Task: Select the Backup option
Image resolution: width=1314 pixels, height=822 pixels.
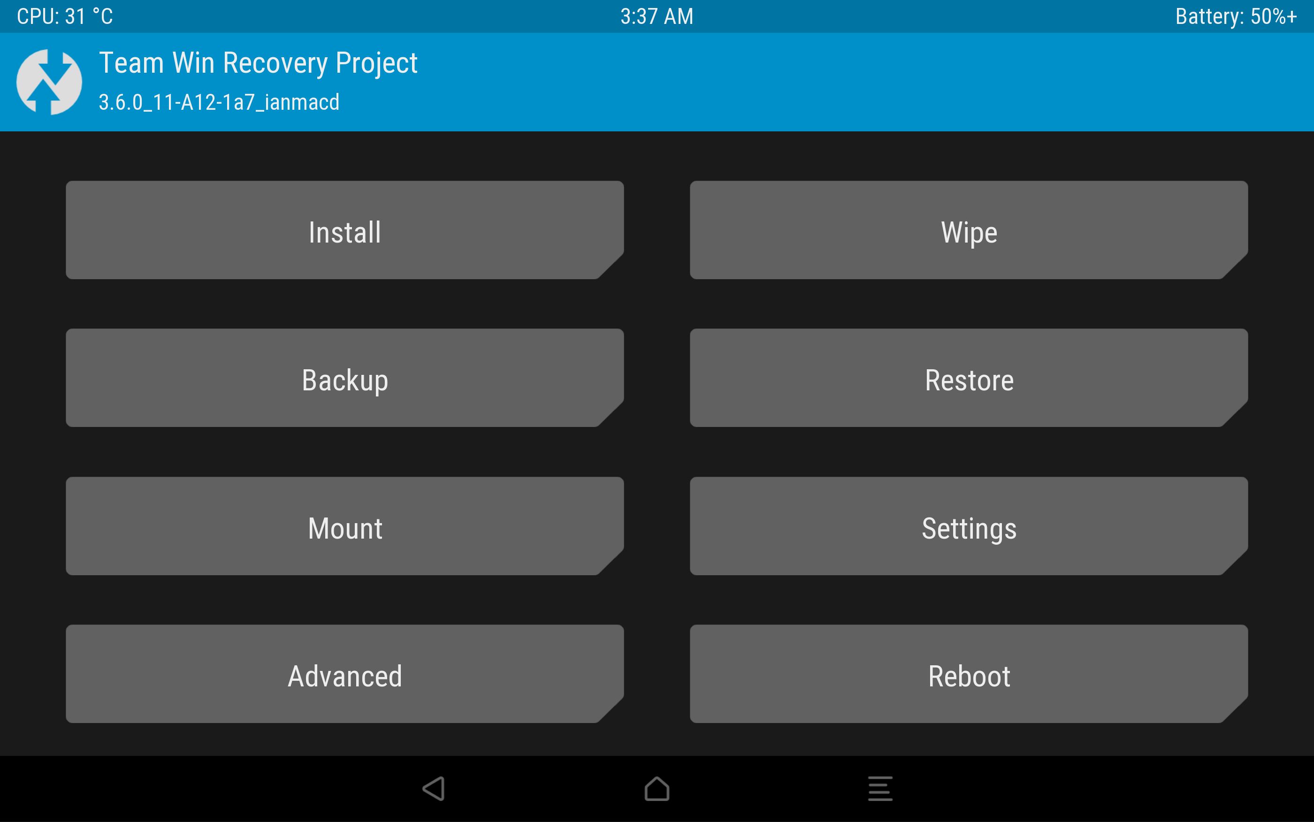Action: 344,378
